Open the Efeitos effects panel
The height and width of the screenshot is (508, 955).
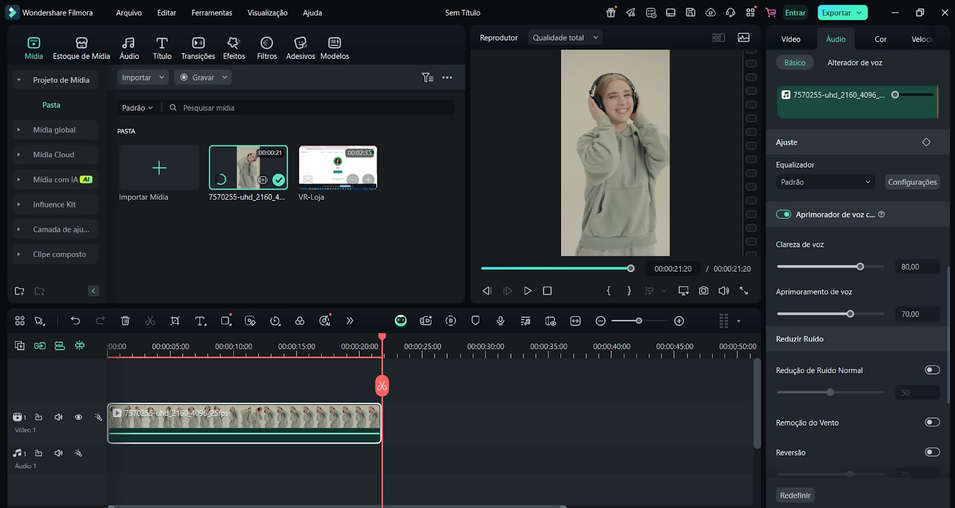click(x=233, y=48)
